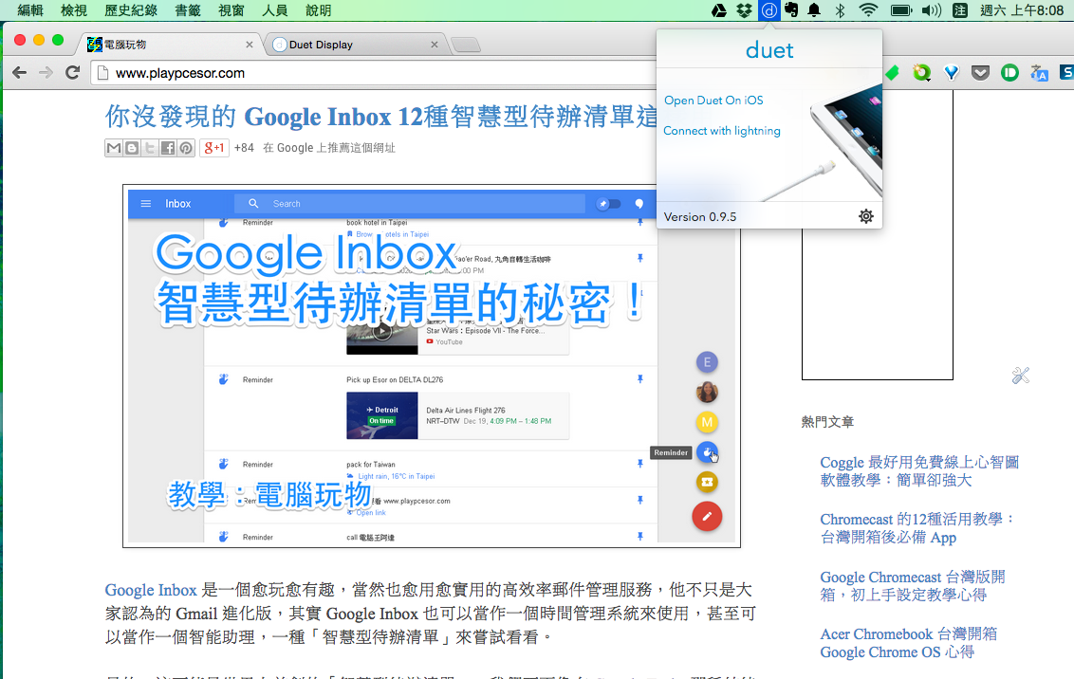The height and width of the screenshot is (679, 1074).
Task: Open the Pushbullet extension icon
Action: 1009,73
